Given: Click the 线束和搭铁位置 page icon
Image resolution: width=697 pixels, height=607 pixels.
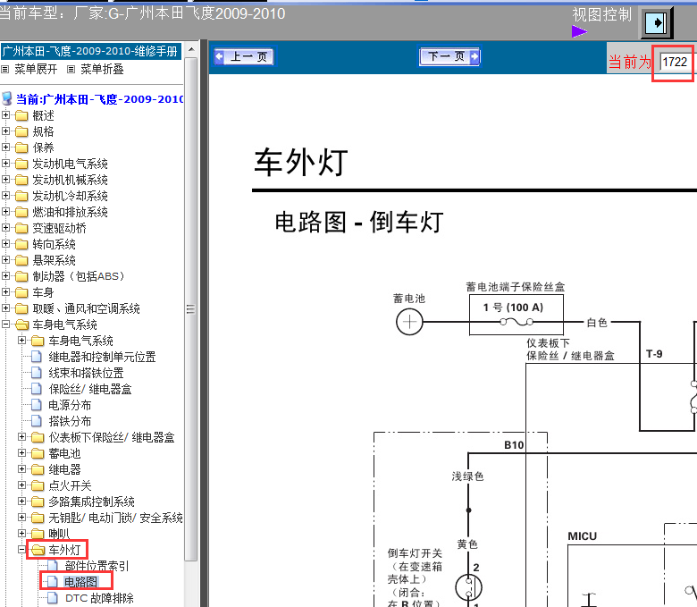Looking at the screenshot, I should pyautogui.click(x=37, y=373).
